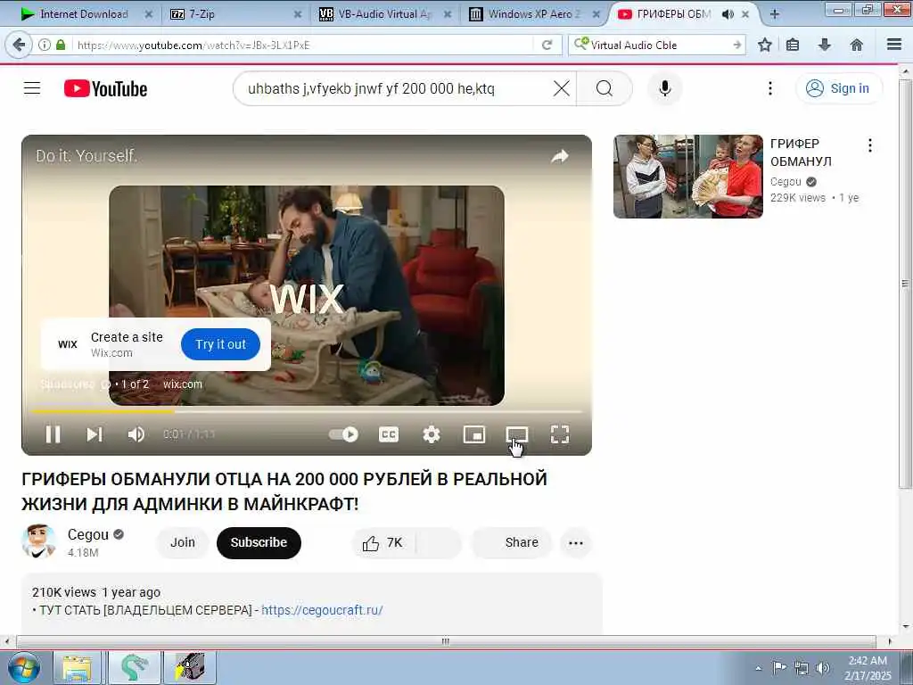913x685 pixels.
Task: Bookmark this page with star icon
Action: point(765,45)
